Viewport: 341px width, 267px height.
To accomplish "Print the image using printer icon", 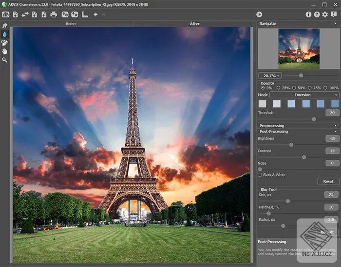I will pos(54,15).
